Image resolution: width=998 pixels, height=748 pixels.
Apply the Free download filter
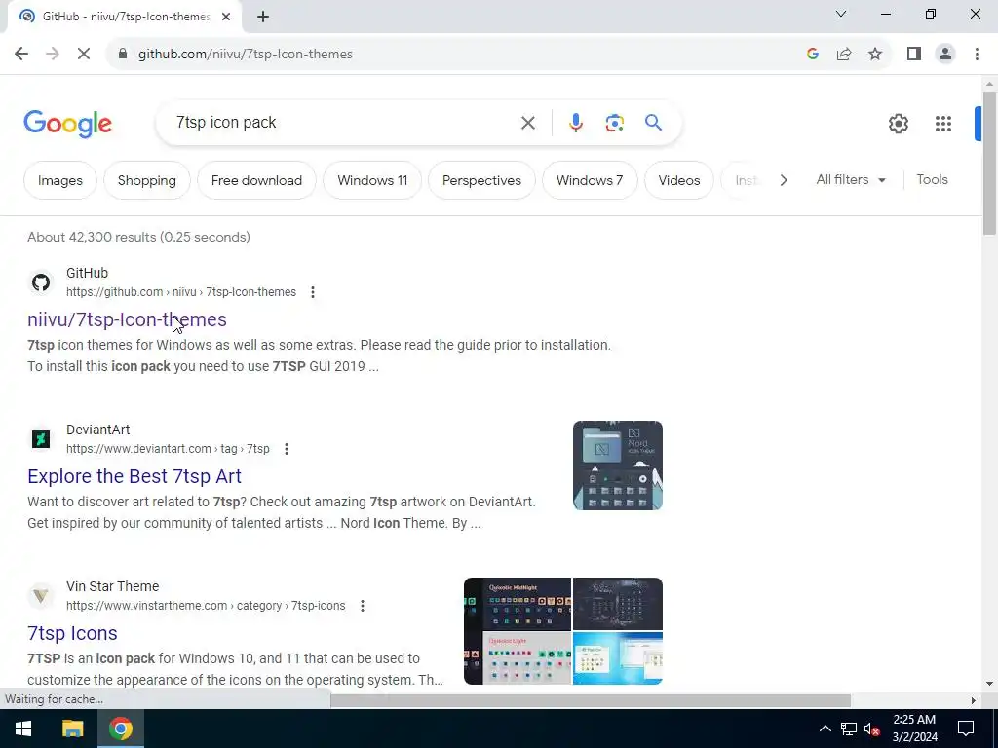tap(256, 180)
